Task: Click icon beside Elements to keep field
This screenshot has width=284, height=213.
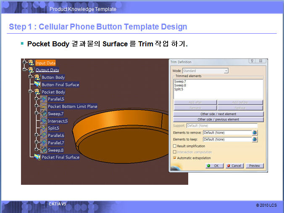Action: tap(255, 139)
